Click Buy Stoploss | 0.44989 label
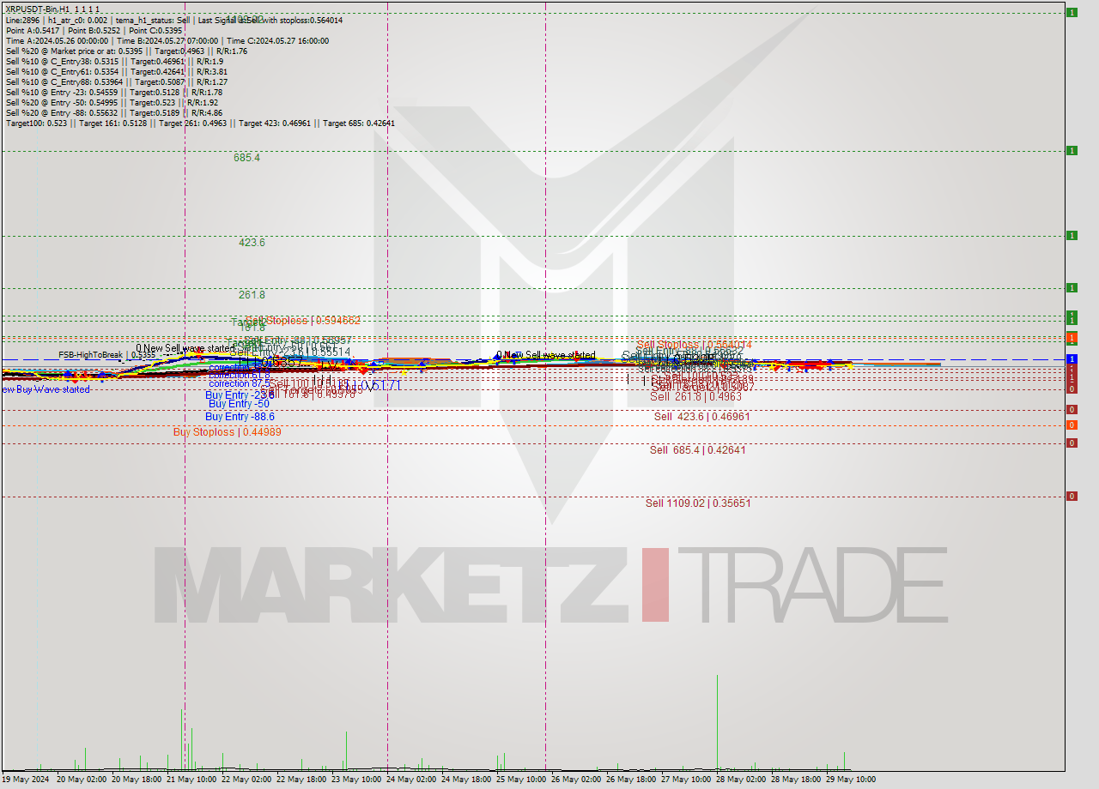The image size is (1099, 789). point(228,432)
